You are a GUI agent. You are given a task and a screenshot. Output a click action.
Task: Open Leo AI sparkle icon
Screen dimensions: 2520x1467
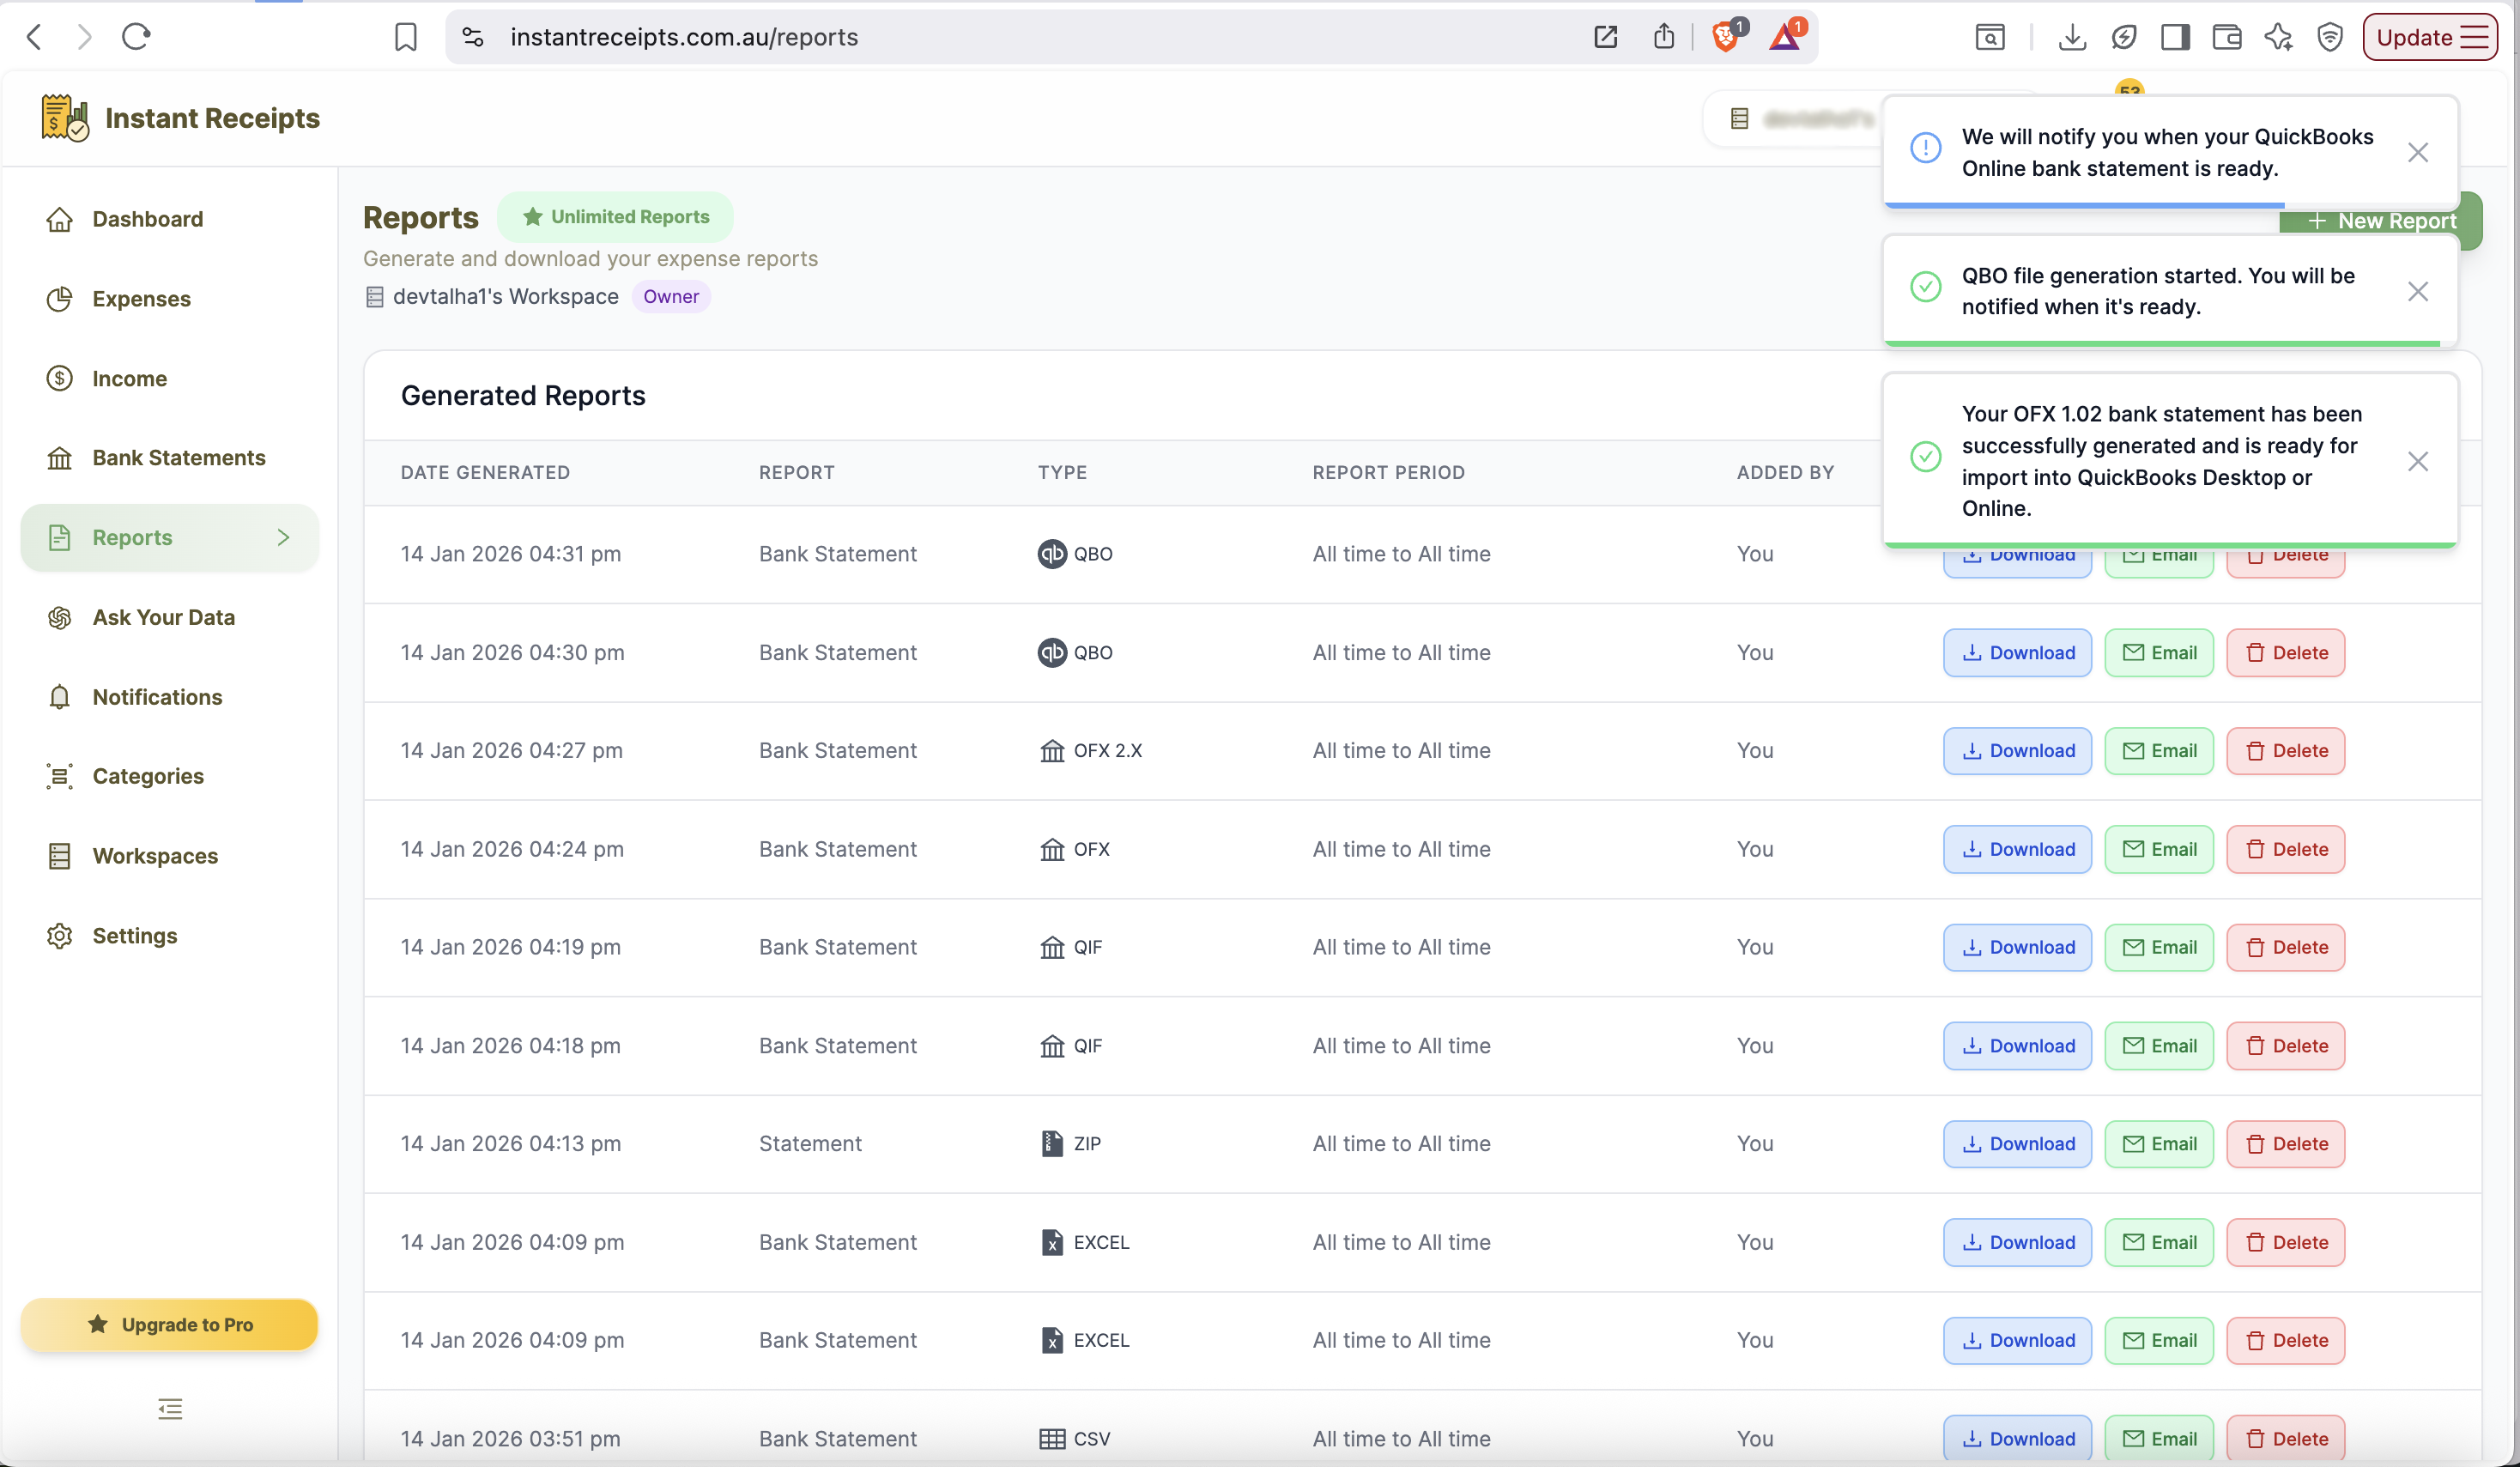tap(2279, 37)
